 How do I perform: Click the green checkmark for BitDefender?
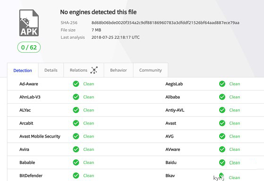tap(76, 175)
